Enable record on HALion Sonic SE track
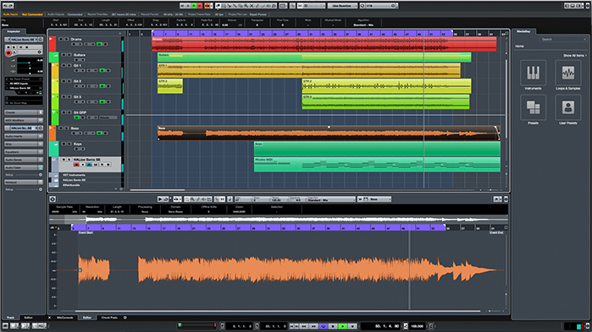Screen dimensions: 592x332 tap(76, 165)
